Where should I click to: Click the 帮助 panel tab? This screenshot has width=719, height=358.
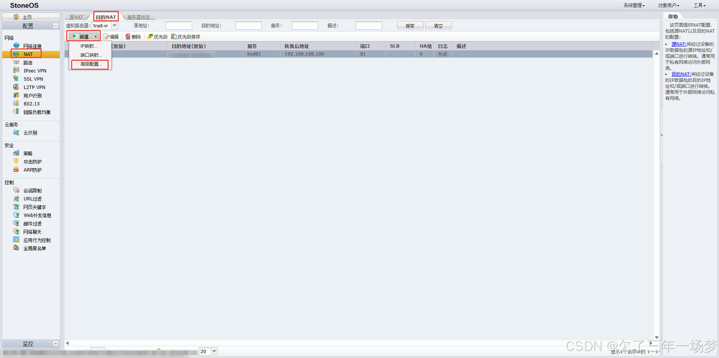pos(673,17)
